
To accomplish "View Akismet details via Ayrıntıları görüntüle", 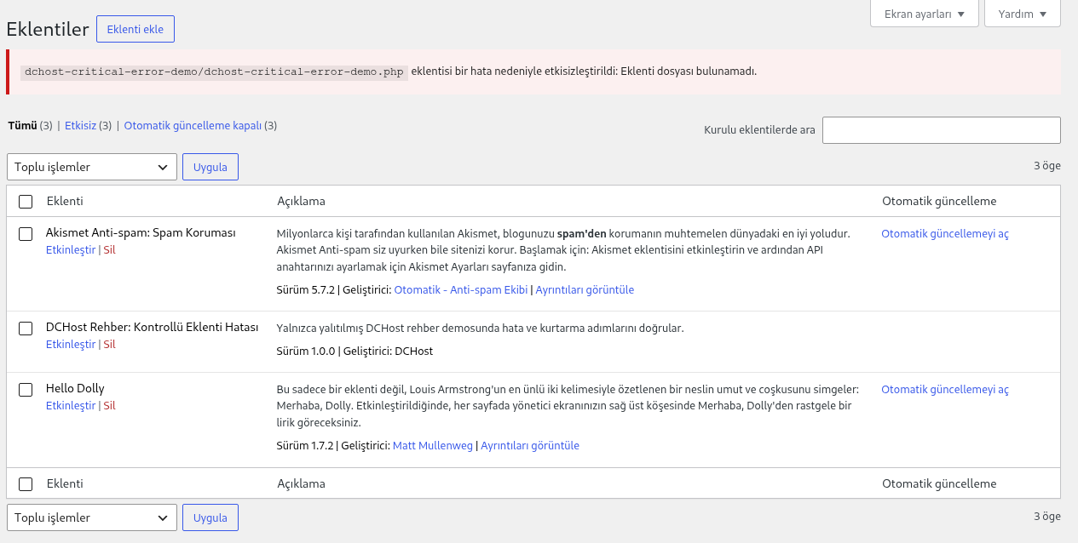I will click(x=585, y=290).
